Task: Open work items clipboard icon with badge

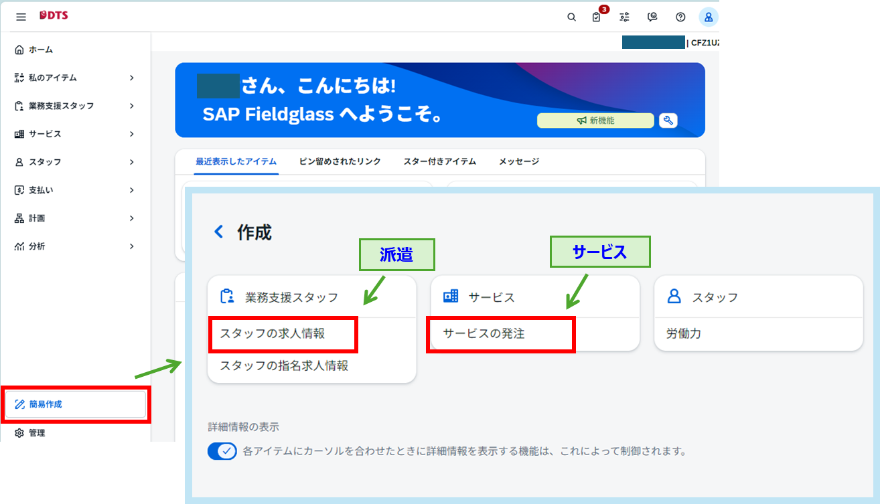Action: click(597, 17)
